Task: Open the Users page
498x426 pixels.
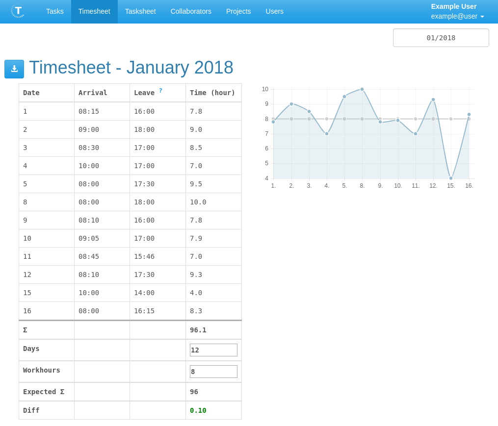Action: [274, 11]
